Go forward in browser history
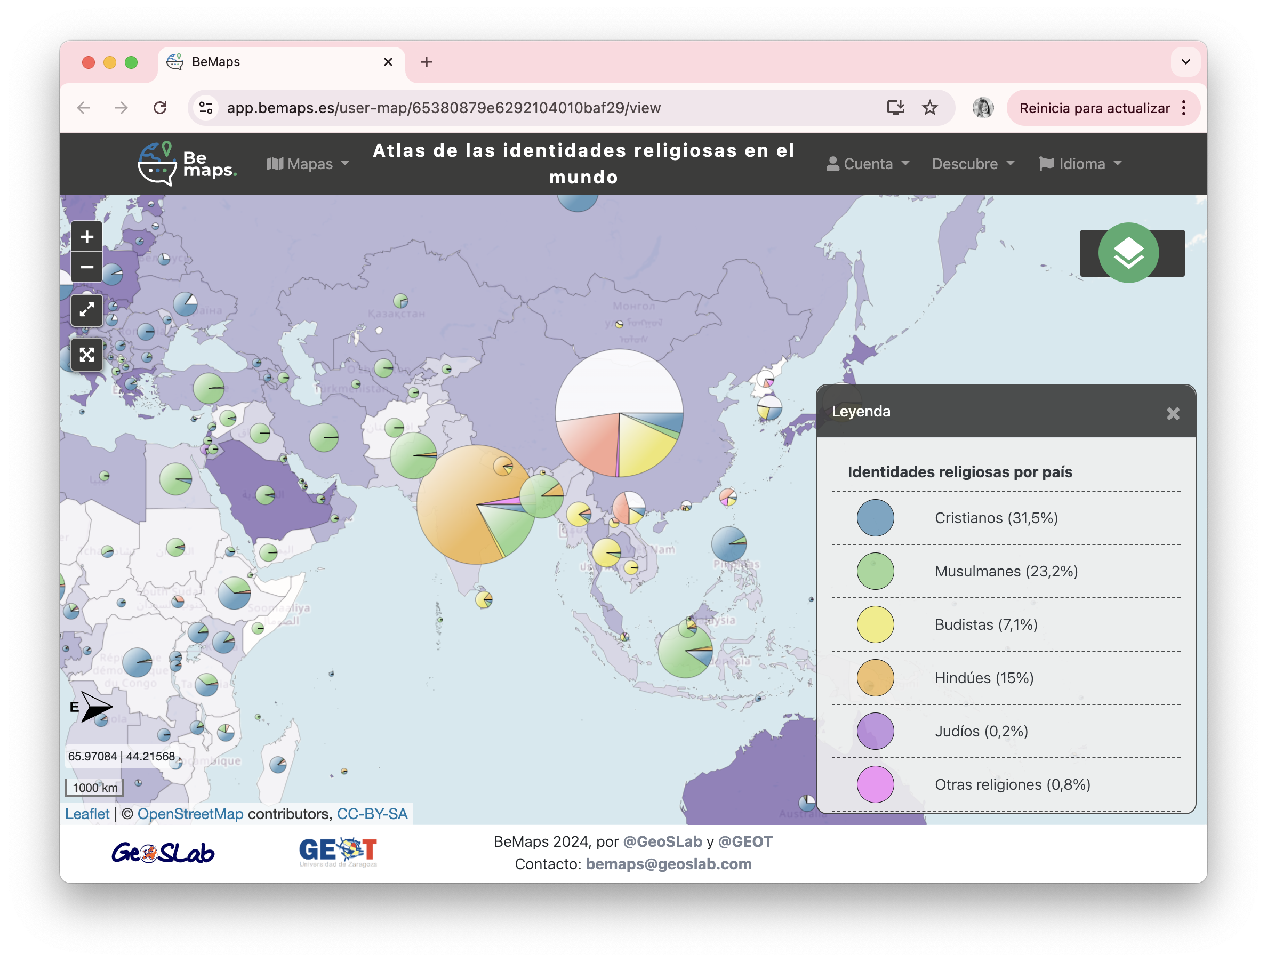 click(x=122, y=108)
